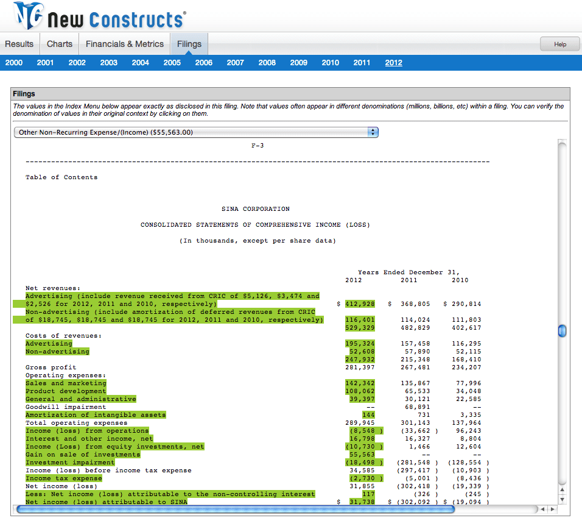
Task: Select year 2001 filing
Action: [x=45, y=63]
